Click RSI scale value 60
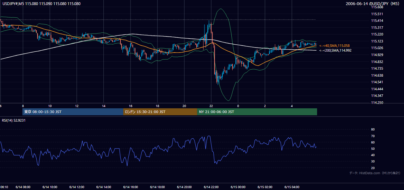 pos(373,142)
